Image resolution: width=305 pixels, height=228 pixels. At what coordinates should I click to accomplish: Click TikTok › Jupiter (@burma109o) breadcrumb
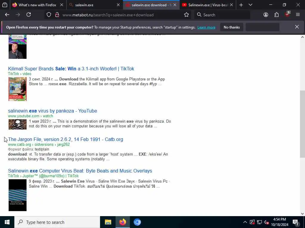tap(43, 176)
